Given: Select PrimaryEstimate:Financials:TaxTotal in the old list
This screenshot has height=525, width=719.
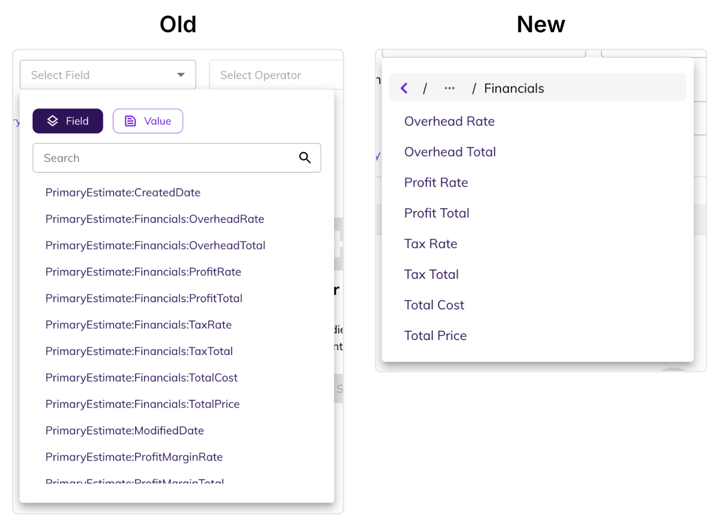Looking at the screenshot, I should [x=139, y=351].
